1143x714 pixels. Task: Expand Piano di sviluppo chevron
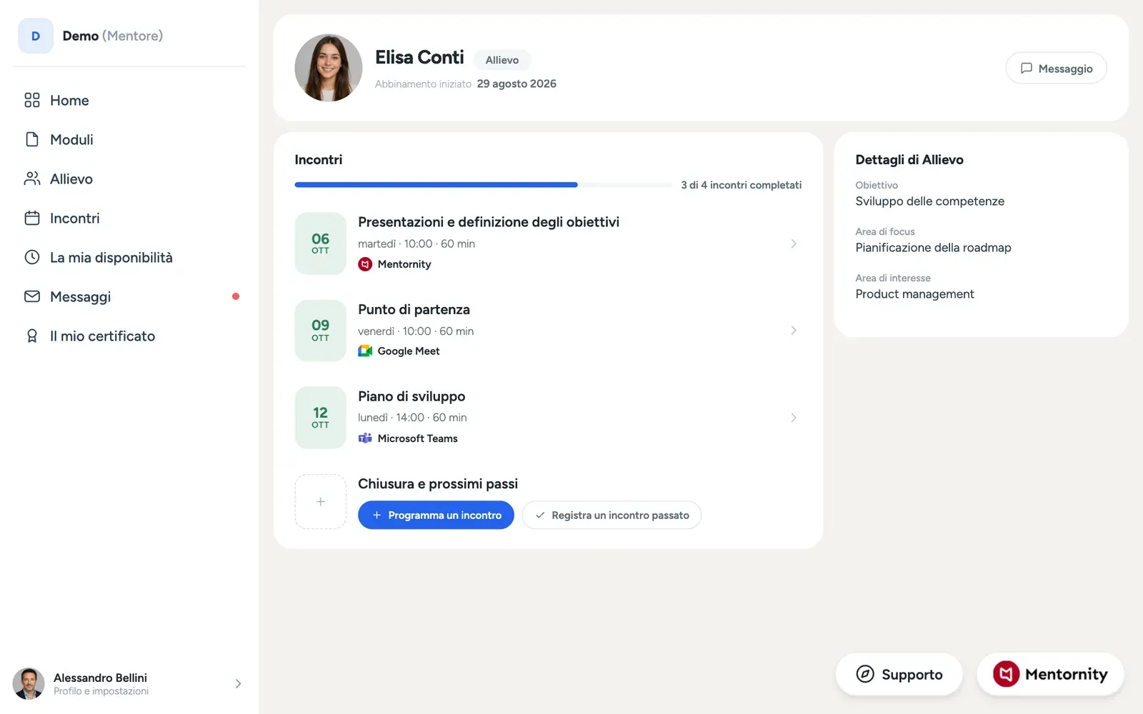794,418
